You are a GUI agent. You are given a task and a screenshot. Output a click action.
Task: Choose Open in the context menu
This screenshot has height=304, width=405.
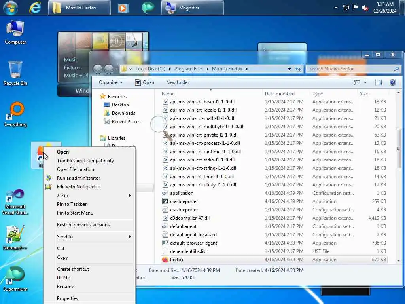tap(89, 152)
